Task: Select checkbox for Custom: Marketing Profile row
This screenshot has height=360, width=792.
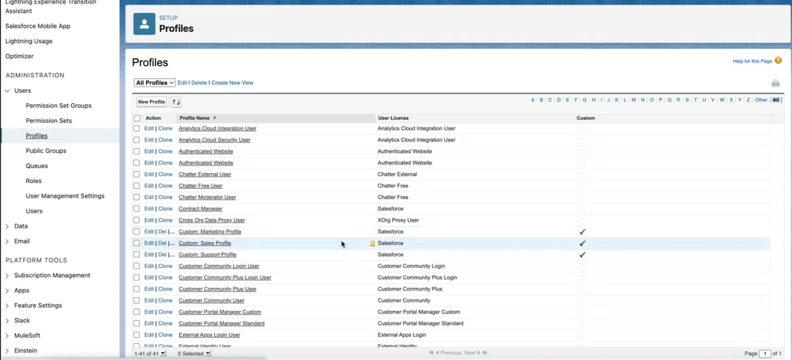Action: (137, 231)
